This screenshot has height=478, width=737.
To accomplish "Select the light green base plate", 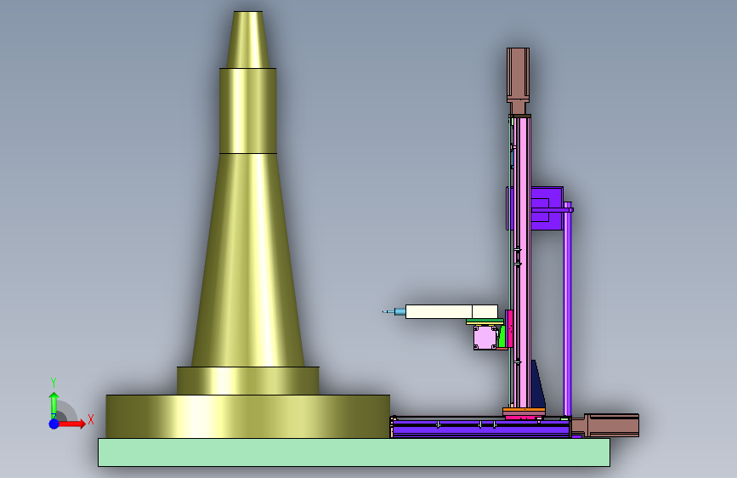I will click(x=354, y=452).
